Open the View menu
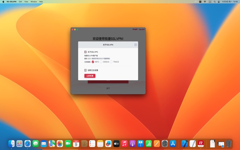 26,1
